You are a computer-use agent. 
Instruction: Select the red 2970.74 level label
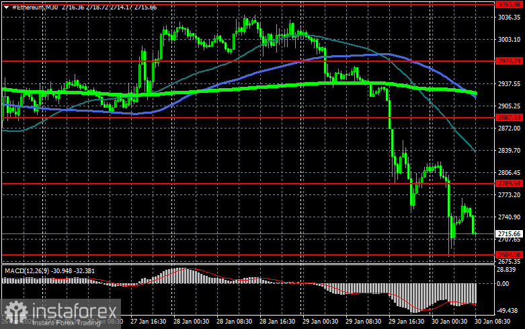click(509, 61)
